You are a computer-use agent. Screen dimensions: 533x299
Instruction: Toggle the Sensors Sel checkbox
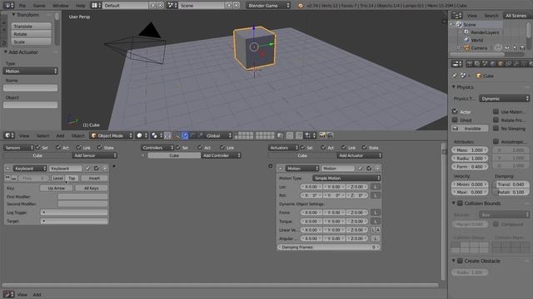click(37, 148)
